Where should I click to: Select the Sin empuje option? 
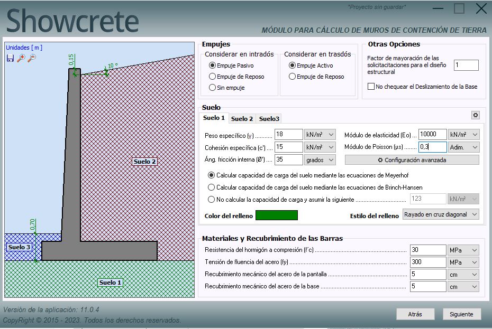(x=213, y=88)
